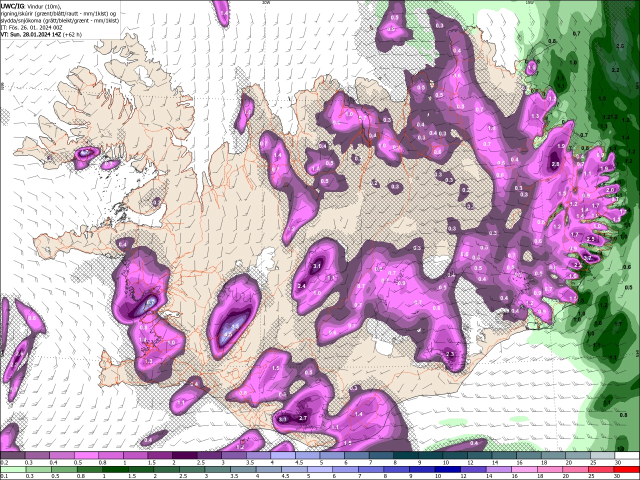Screen dimensions: 640x480
Task: Click the '15W' longitude label at top
Action: click(x=529, y=2)
